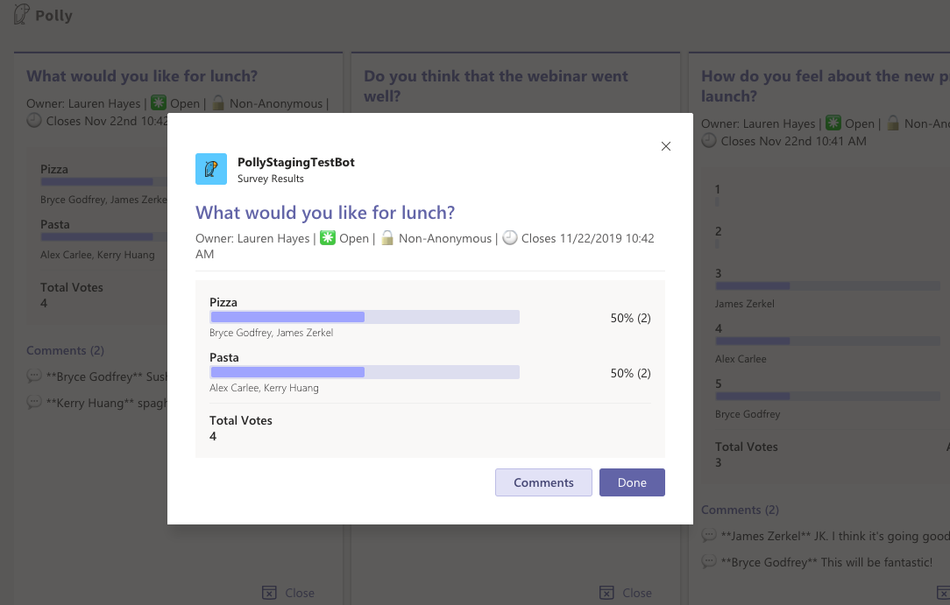This screenshot has width=950, height=605.
Task: Click the Pasta results bar in dialog
Action: coord(364,372)
